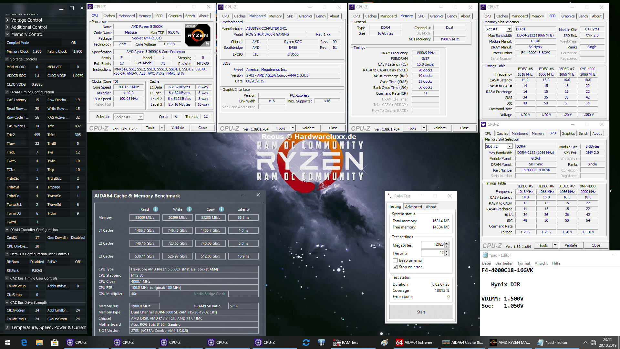Click the RAM Test window title icon

pos(390,196)
